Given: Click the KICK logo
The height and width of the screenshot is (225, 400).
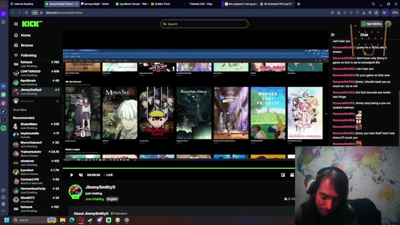Looking at the screenshot, I should [32, 24].
